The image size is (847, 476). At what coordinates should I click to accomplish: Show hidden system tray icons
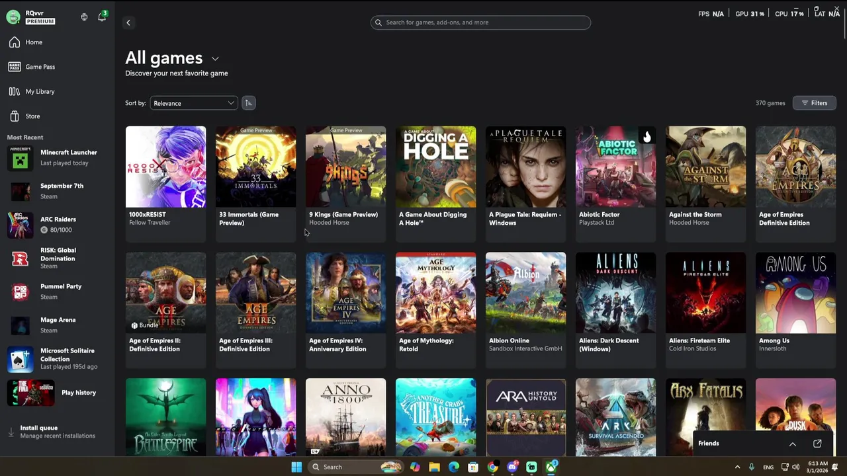click(737, 467)
